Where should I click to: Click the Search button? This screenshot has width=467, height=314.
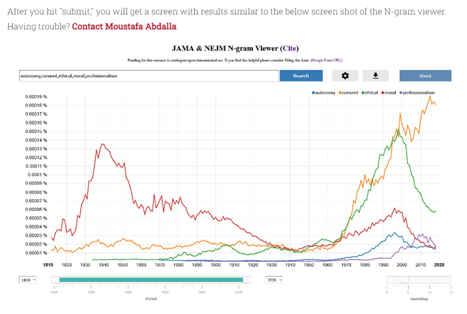(x=301, y=76)
